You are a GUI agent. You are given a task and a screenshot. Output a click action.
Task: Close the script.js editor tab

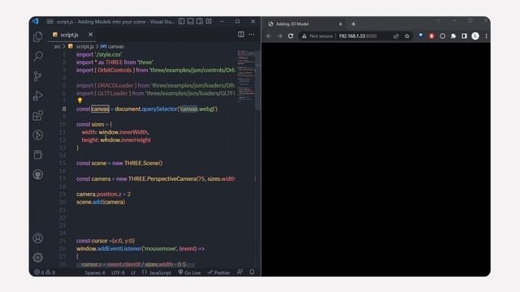point(90,34)
